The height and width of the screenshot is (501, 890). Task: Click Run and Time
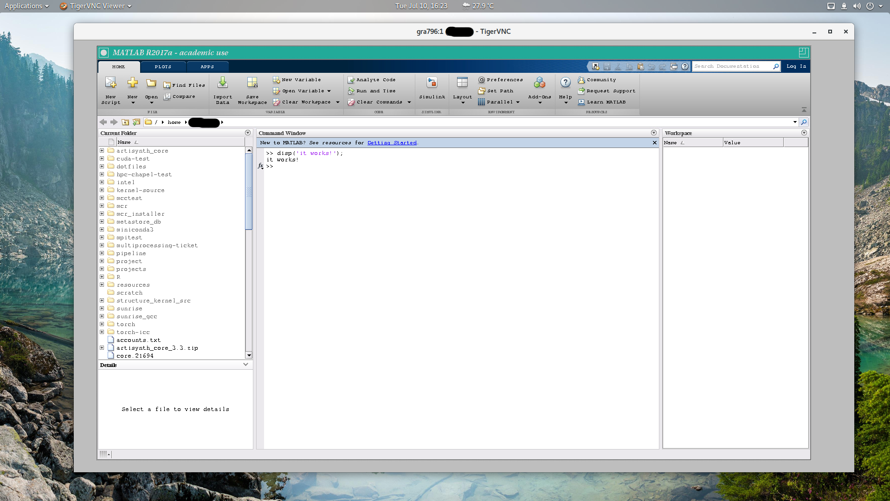[x=372, y=91]
